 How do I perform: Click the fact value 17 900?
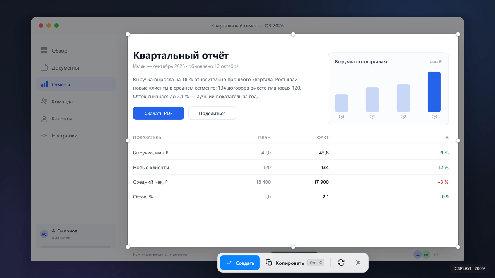pyautogui.click(x=321, y=182)
